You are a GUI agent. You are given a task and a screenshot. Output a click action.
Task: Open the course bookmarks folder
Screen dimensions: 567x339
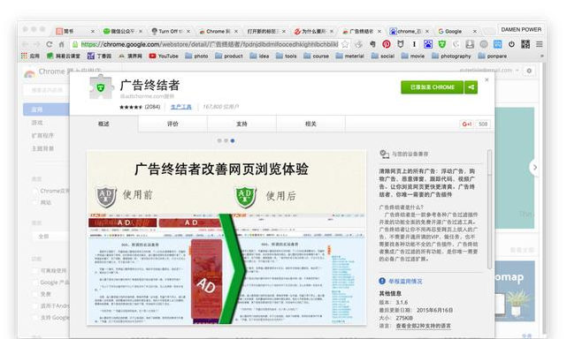pos(317,56)
